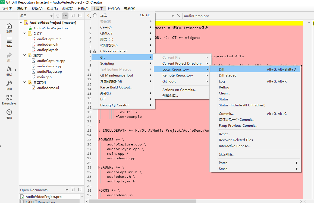Click the Qt Creator logo in title bar
The height and width of the screenshot is (203, 314).
coord(2,2)
